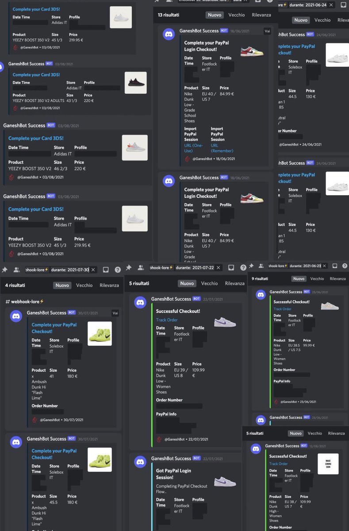Select 'Rilevanza' tab in 13 risultati panel
The width and height of the screenshot is (349, 531).
click(261, 15)
